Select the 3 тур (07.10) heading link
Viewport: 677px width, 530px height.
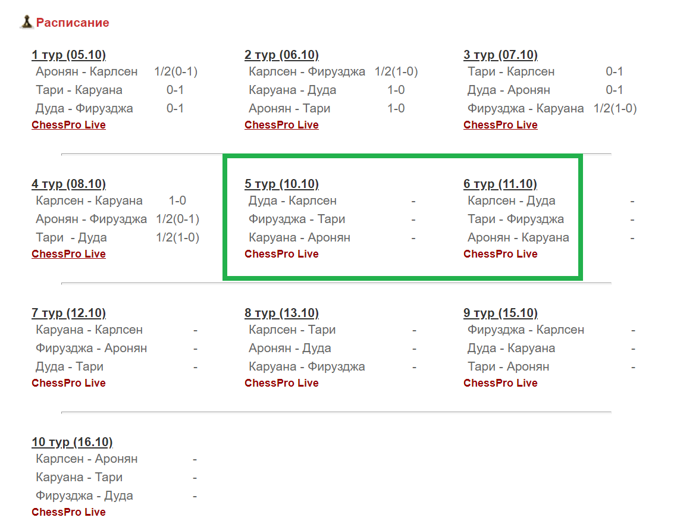click(500, 55)
